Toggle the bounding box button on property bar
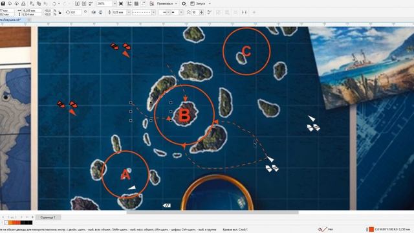This screenshot has width=414, height=233. coord(245,12)
